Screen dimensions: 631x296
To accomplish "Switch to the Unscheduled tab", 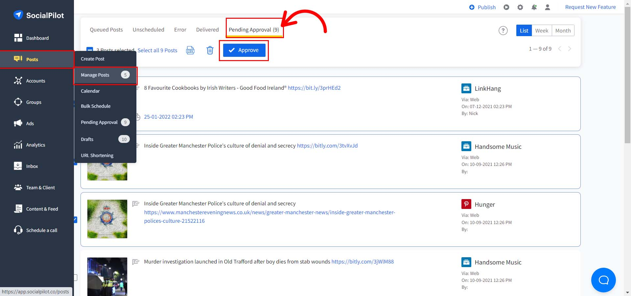I will 148,30.
